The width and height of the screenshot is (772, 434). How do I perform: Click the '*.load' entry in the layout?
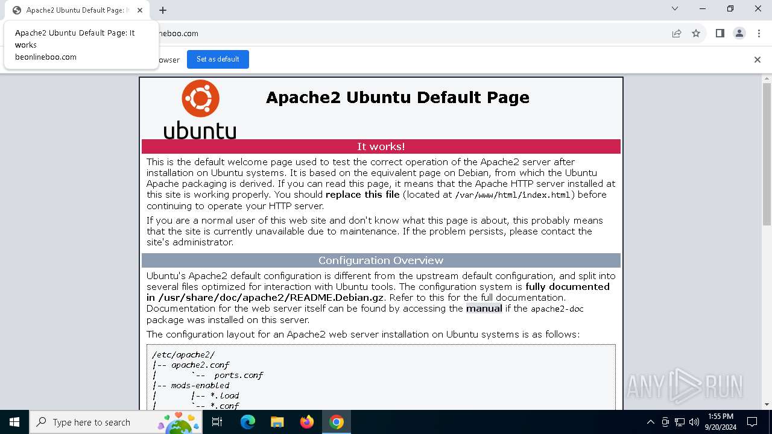(224, 396)
